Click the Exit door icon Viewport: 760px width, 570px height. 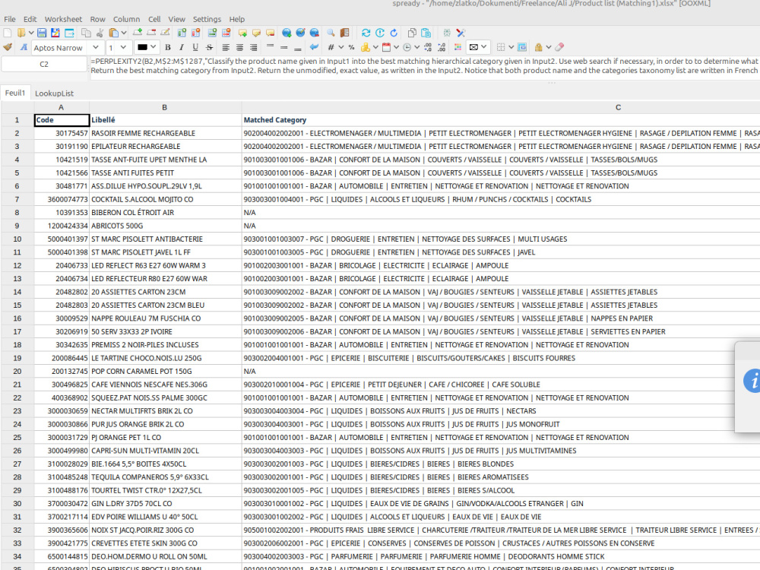point(344,33)
